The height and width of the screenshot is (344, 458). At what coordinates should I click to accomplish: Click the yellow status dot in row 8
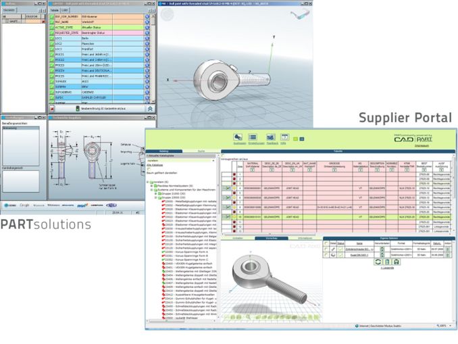[234, 207]
